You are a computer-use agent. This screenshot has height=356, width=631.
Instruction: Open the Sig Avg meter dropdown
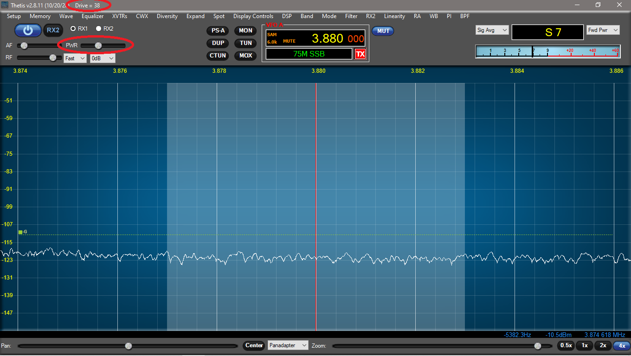[x=492, y=30]
